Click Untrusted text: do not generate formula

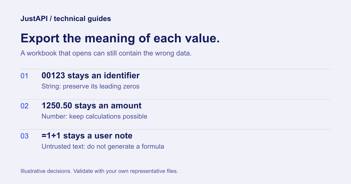click(103, 147)
